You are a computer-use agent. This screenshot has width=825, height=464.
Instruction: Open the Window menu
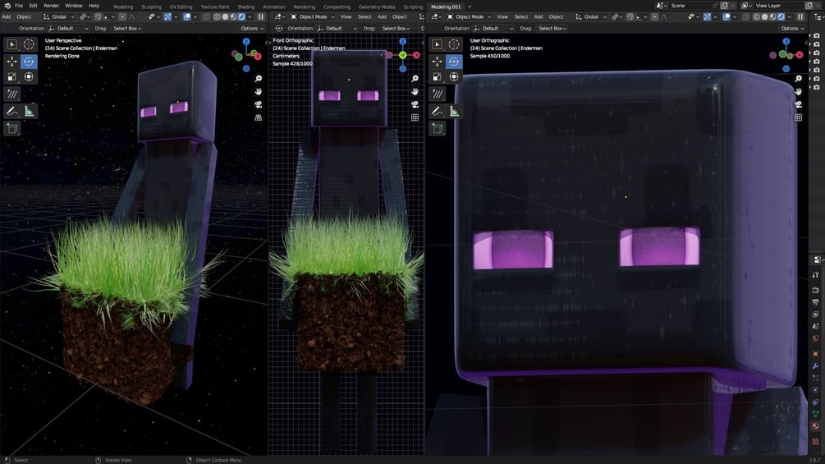pyautogui.click(x=74, y=6)
